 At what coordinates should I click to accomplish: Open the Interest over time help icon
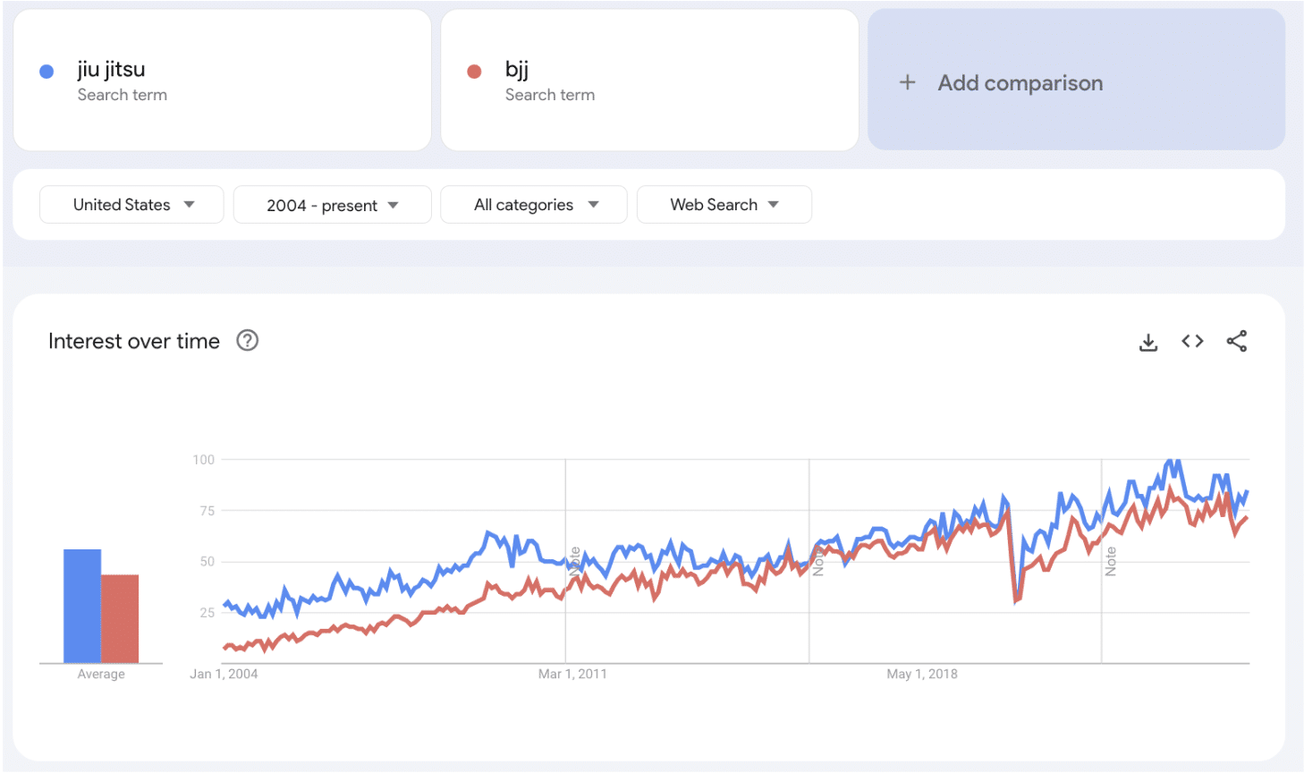[248, 341]
